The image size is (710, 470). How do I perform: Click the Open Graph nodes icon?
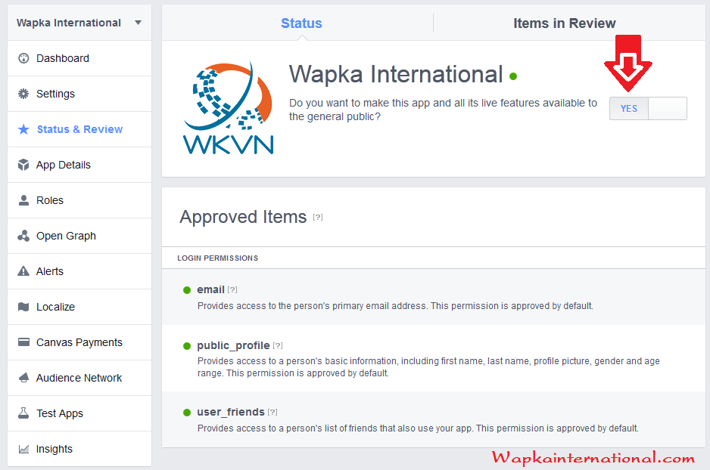pos(23,236)
